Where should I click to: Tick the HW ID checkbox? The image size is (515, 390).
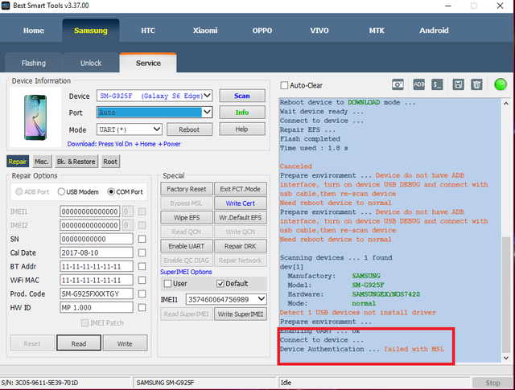click(x=142, y=308)
